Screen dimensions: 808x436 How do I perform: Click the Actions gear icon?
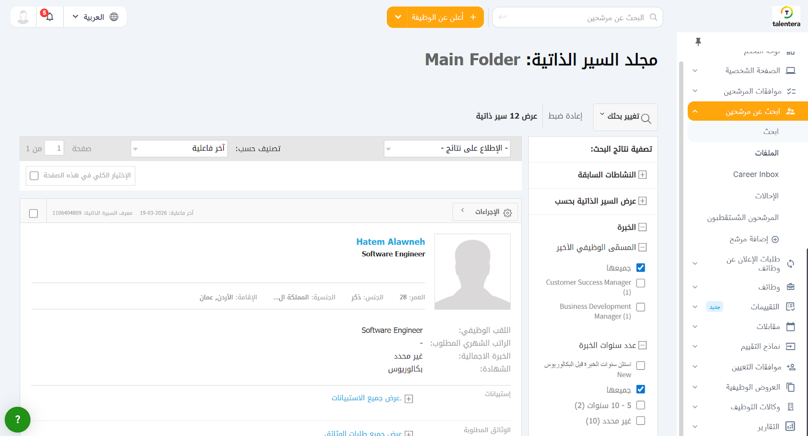tap(508, 212)
